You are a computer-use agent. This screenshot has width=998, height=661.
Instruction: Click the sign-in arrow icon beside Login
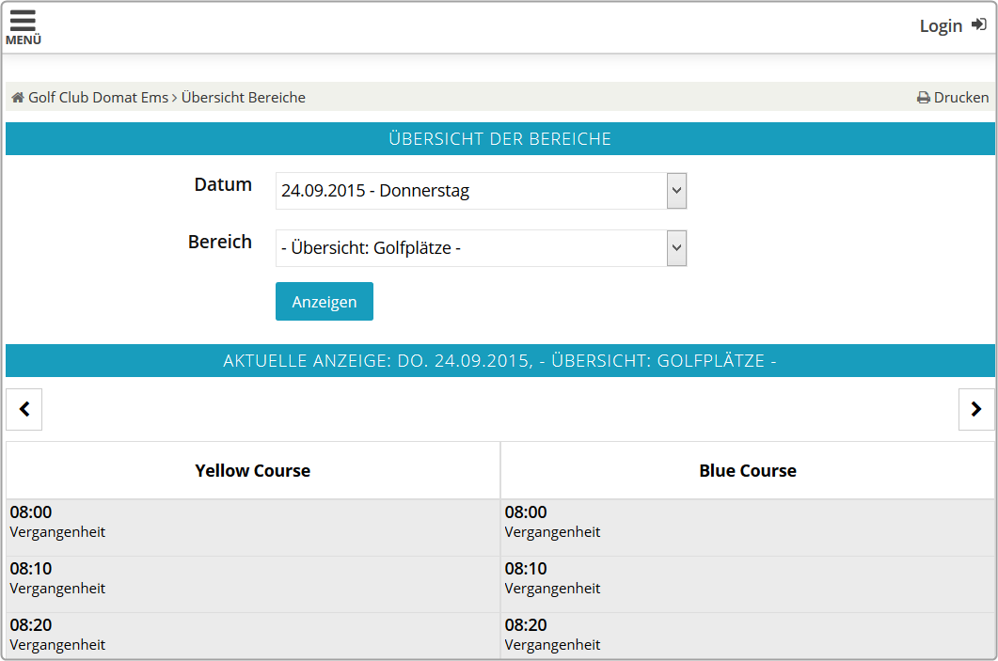coord(978,25)
